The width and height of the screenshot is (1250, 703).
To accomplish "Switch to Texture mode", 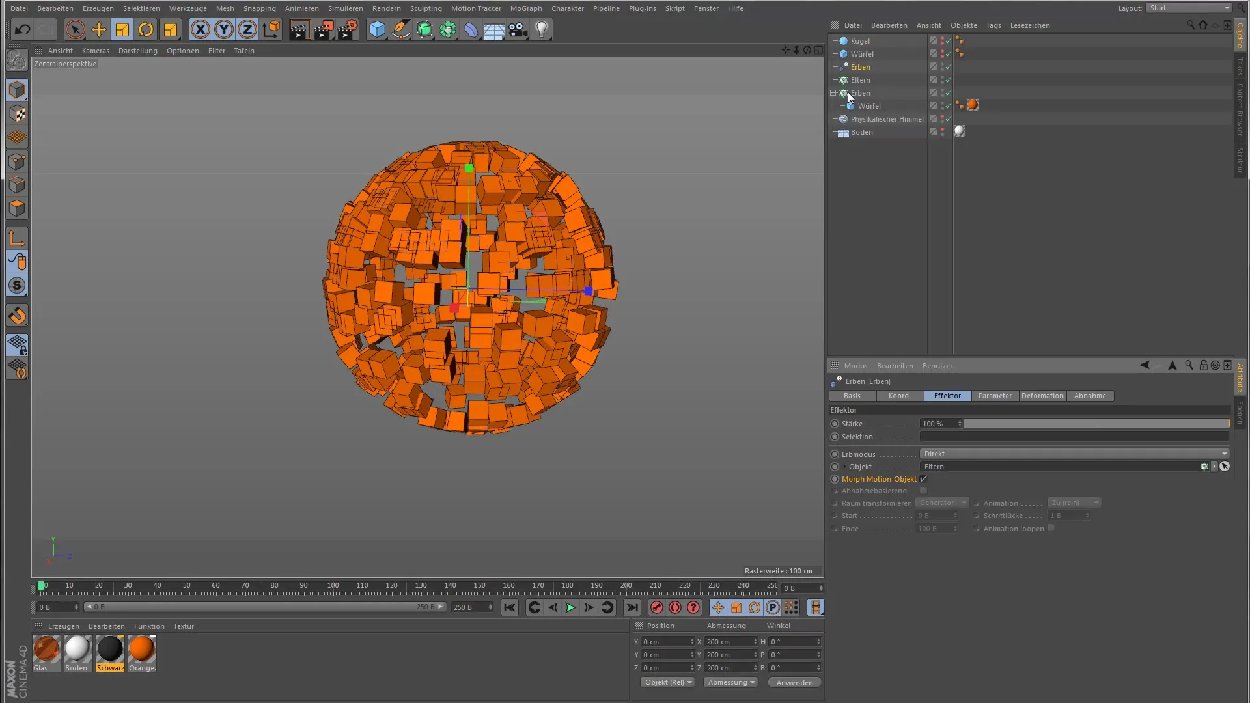I will click(17, 114).
